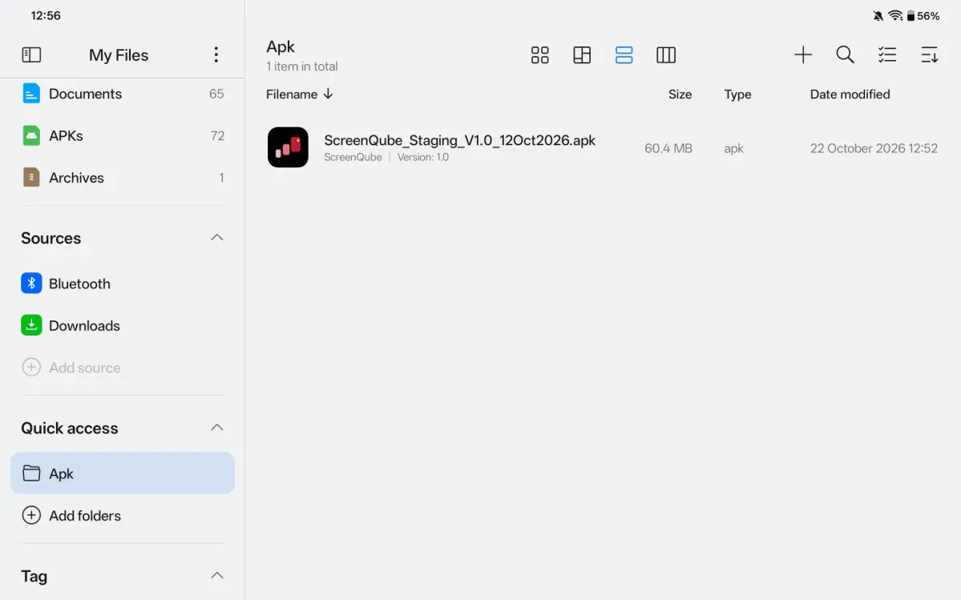Collapse the Tag section
Screen dimensions: 961x600
[x=217, y=575]
